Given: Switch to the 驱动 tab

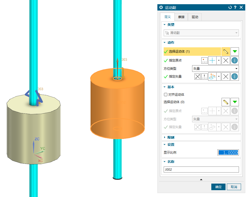Looking at the screenshot, I should [195, 17].
